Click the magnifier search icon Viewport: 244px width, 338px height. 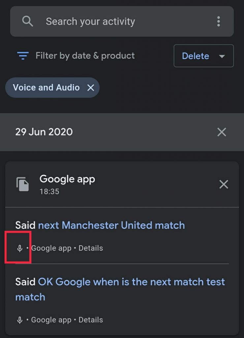point(28,21)
